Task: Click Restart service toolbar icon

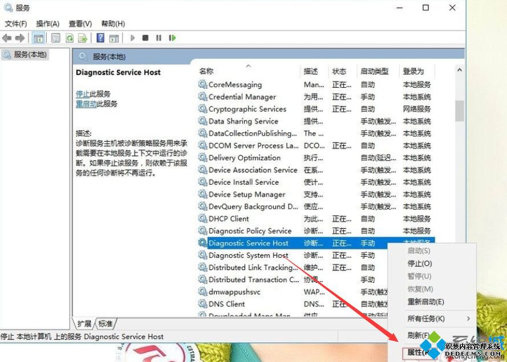Action: [172, 38]
